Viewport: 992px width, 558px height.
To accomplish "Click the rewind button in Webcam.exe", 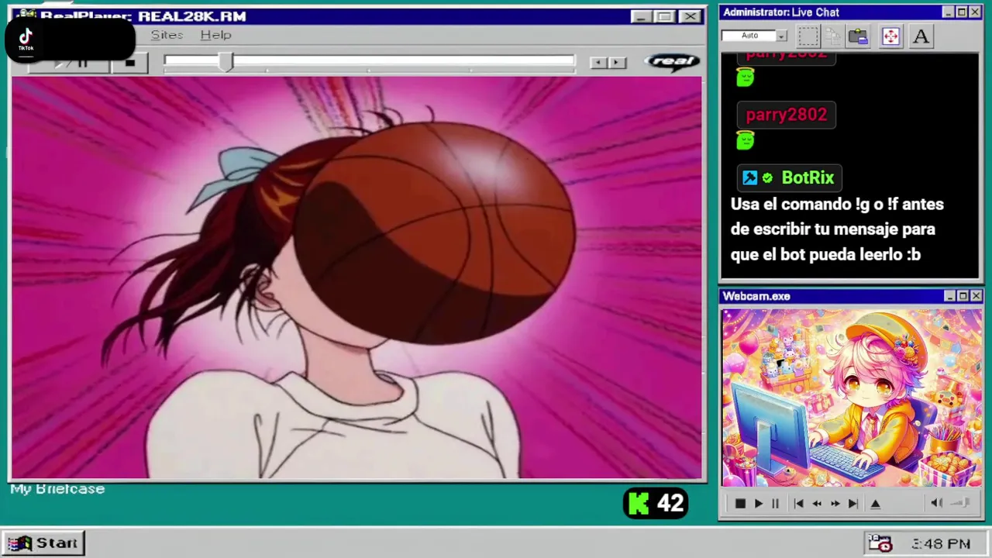I will tap(816, 504).
